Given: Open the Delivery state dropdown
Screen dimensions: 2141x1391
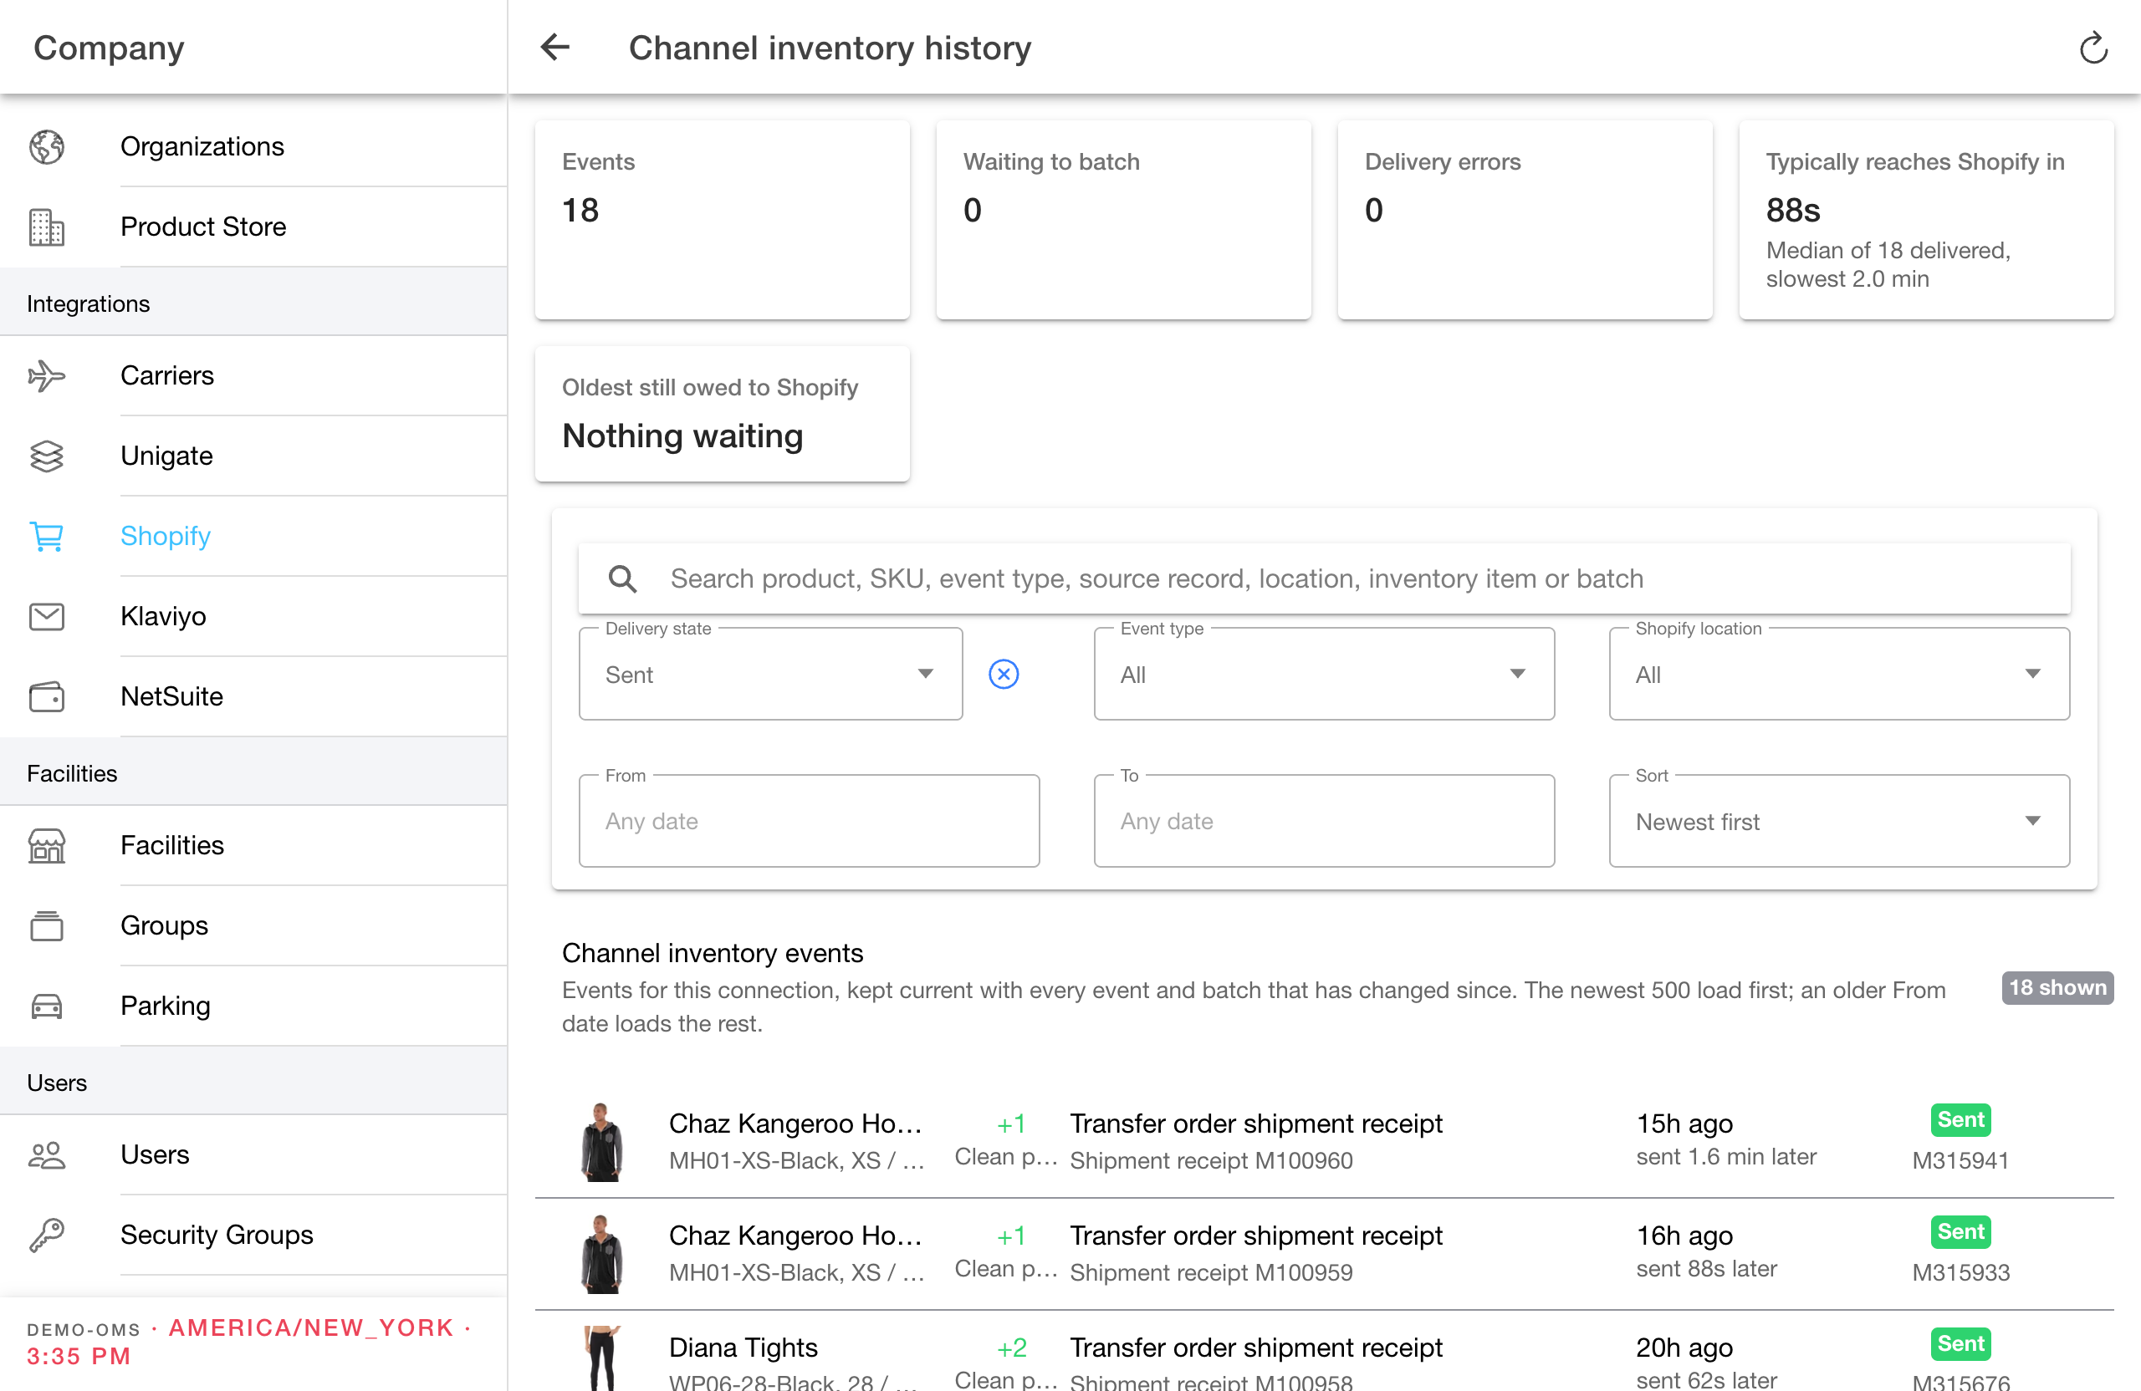Looking at the screenshot, I should coord(770,674).
